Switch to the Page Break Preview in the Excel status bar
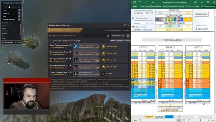The height and width of the screenshot is (122, 216). (189, 120)
